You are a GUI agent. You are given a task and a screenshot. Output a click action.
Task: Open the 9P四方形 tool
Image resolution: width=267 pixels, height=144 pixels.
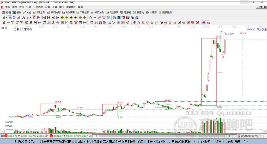[54, 12]
